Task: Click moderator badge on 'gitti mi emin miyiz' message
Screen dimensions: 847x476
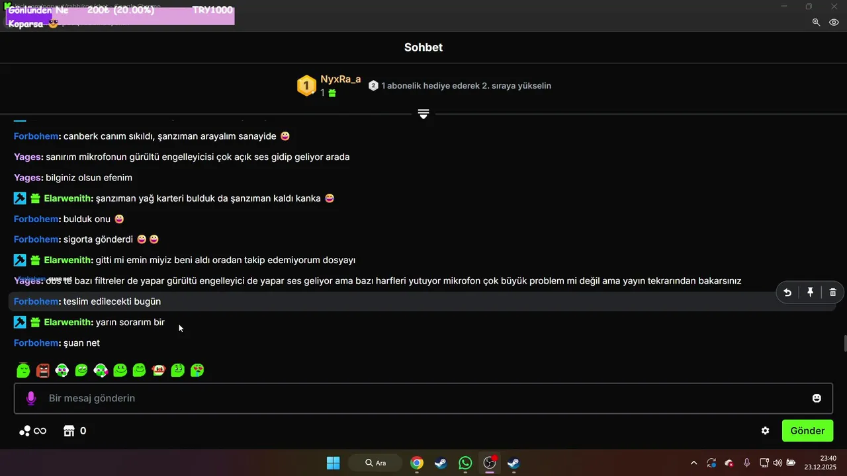Action: (x=20, y=260)
